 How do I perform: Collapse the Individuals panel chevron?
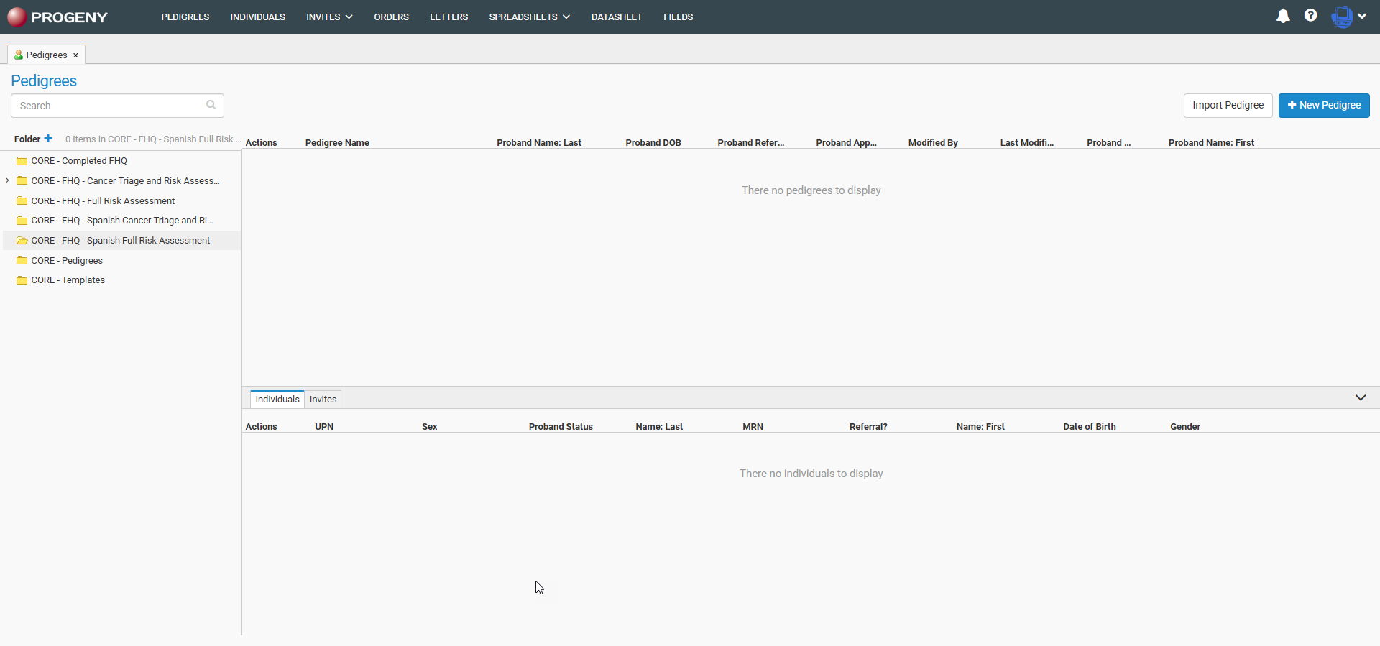1360,398
